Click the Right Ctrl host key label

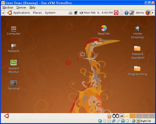coord(145,121)
